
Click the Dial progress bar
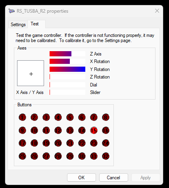click(67, 85)
